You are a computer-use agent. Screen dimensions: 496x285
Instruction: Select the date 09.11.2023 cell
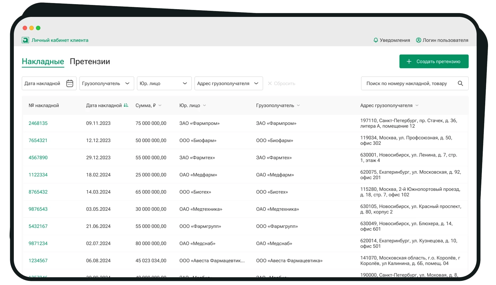(98, 123)
